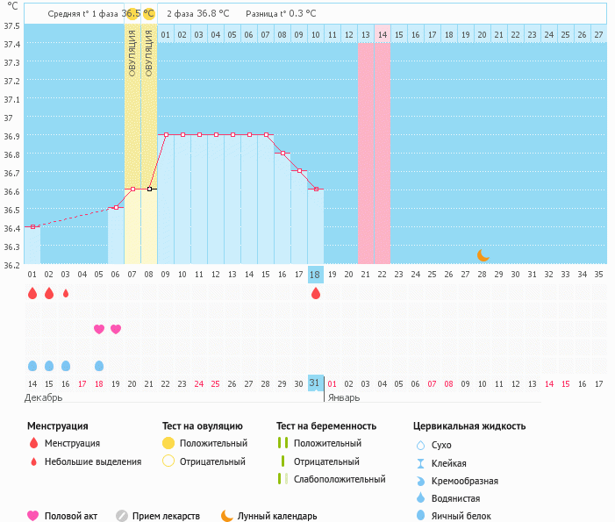Image resolution: width=615 pixels, height=522 pixels.
Task: Select highlighted cycle day 18 on the axis
Action: point(316,275)
